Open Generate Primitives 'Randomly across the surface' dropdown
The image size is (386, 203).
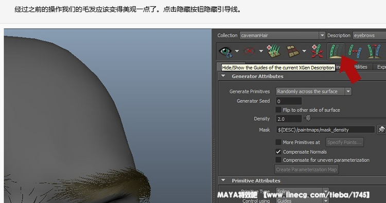tap(313, 91)
